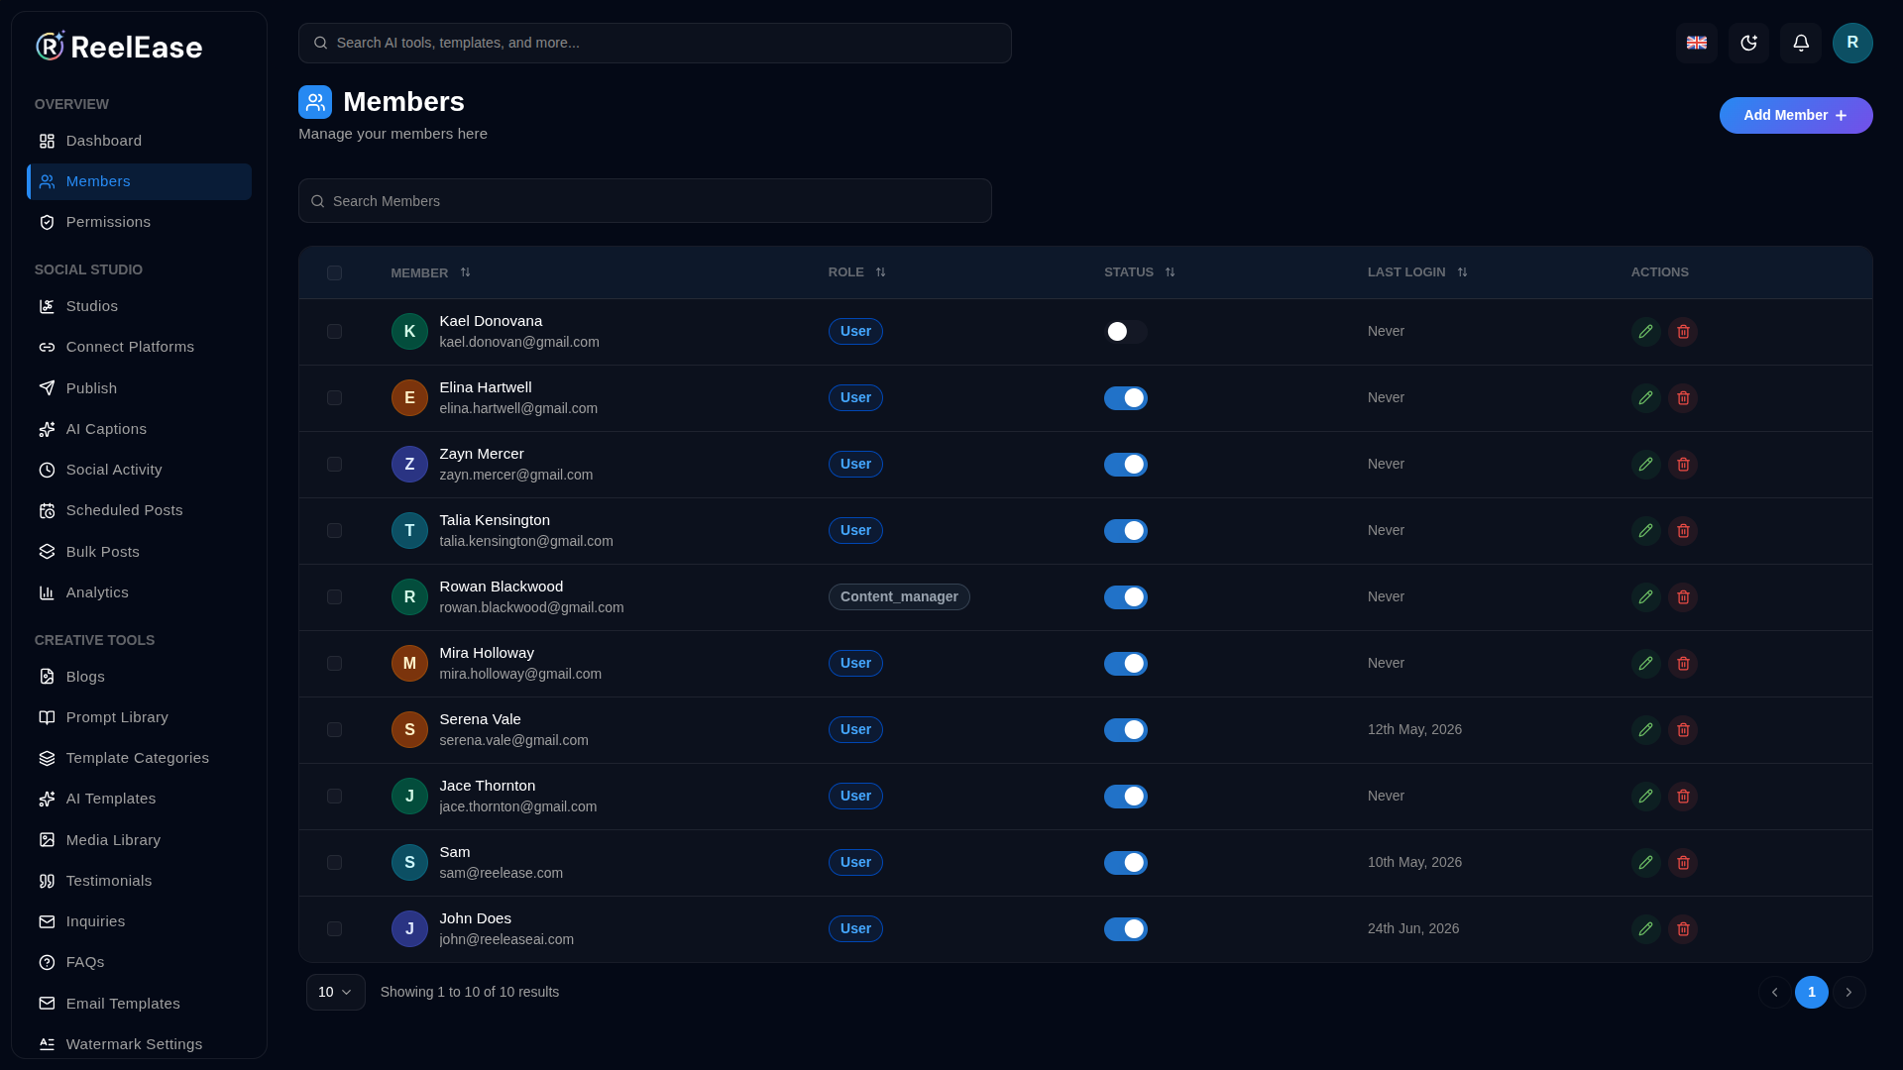
Task: Click the trash icon for Zayn Mercer
Action: point(1683,465)
